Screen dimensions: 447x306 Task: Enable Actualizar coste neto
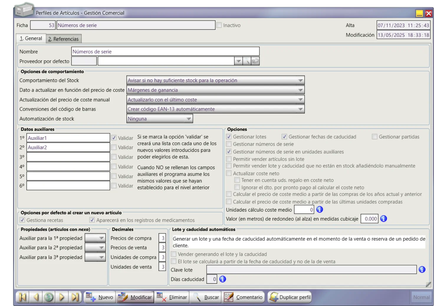[229, 173]
